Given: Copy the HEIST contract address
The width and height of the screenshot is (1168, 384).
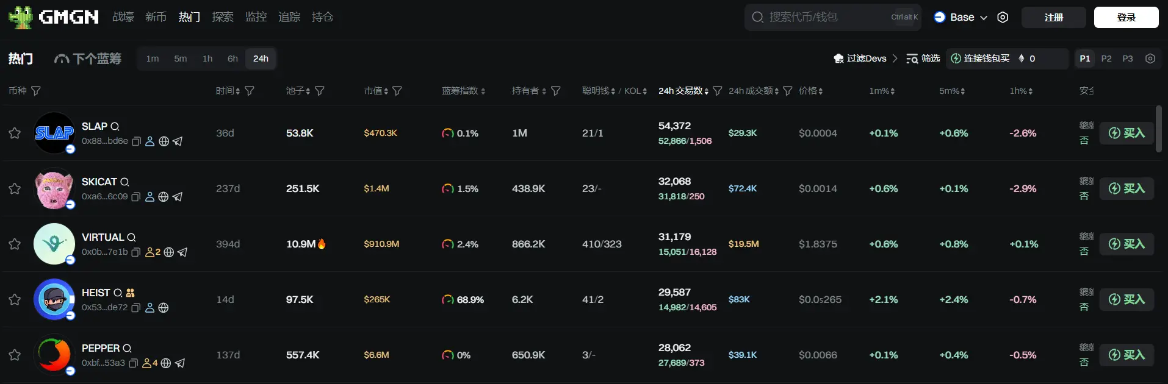Looking at the screenshot, I should (x=135, y=308).
